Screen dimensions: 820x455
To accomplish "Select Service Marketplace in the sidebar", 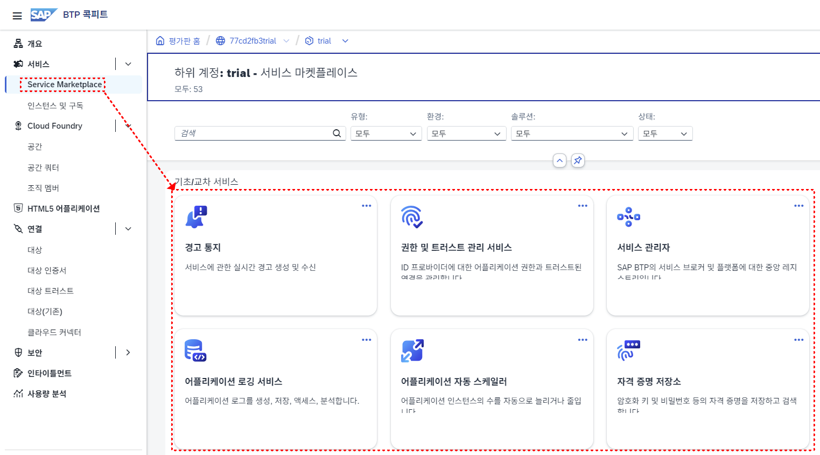I will (65, 85).
